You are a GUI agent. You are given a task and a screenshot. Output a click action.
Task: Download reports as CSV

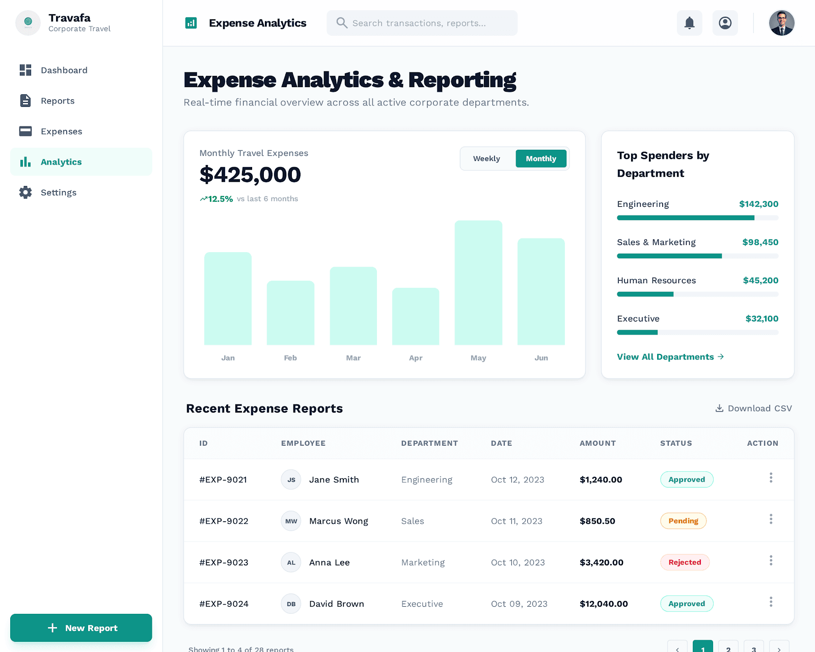(x=753, y=408)
